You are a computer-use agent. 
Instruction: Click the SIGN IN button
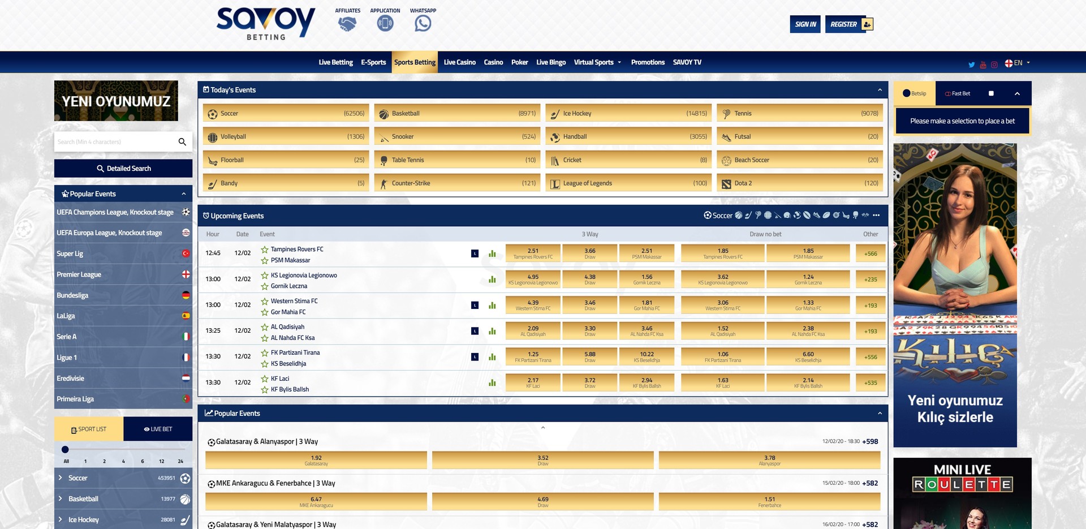(805, 24)
